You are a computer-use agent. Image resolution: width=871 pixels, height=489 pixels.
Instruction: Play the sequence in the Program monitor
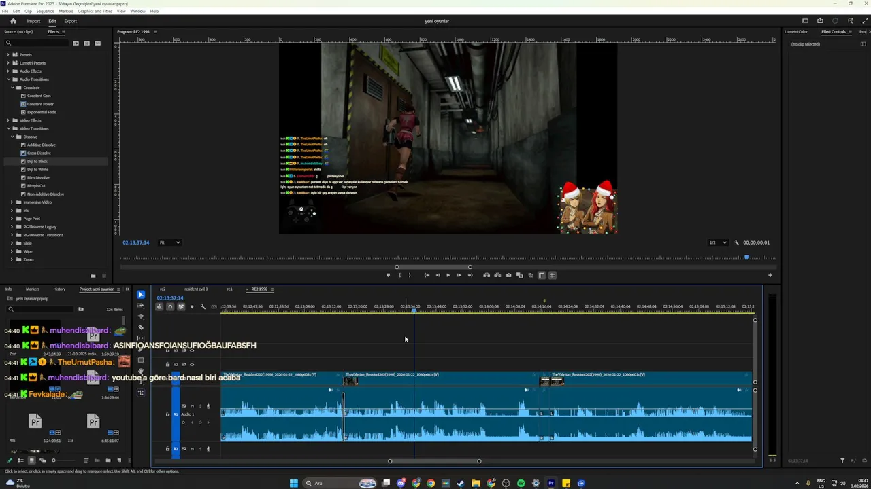click(x=448, y=275)
